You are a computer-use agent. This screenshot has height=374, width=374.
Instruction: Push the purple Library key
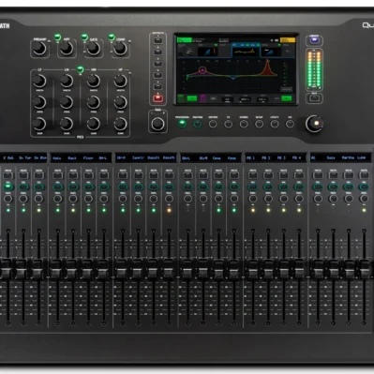[x=314, y=40]
